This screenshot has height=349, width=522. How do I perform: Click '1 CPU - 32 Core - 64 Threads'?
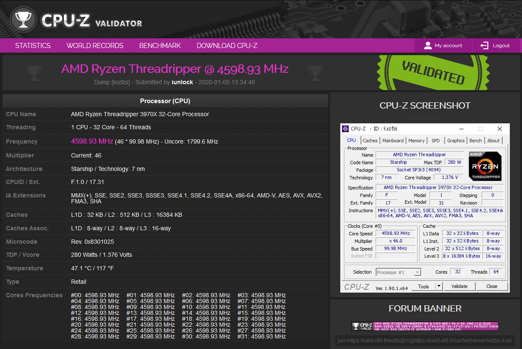pos(111,127)
